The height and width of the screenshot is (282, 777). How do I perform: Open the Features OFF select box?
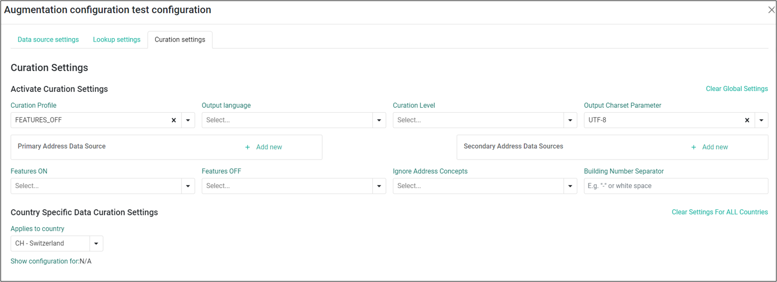tap(294, 186)
